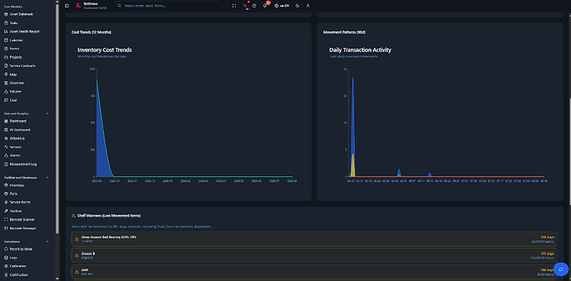Open the user profile icon
This screenshot has width=571, height=281.
click(308, 6)
